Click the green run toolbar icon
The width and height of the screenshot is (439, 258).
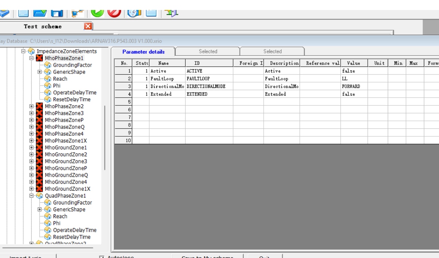(97, 13)
